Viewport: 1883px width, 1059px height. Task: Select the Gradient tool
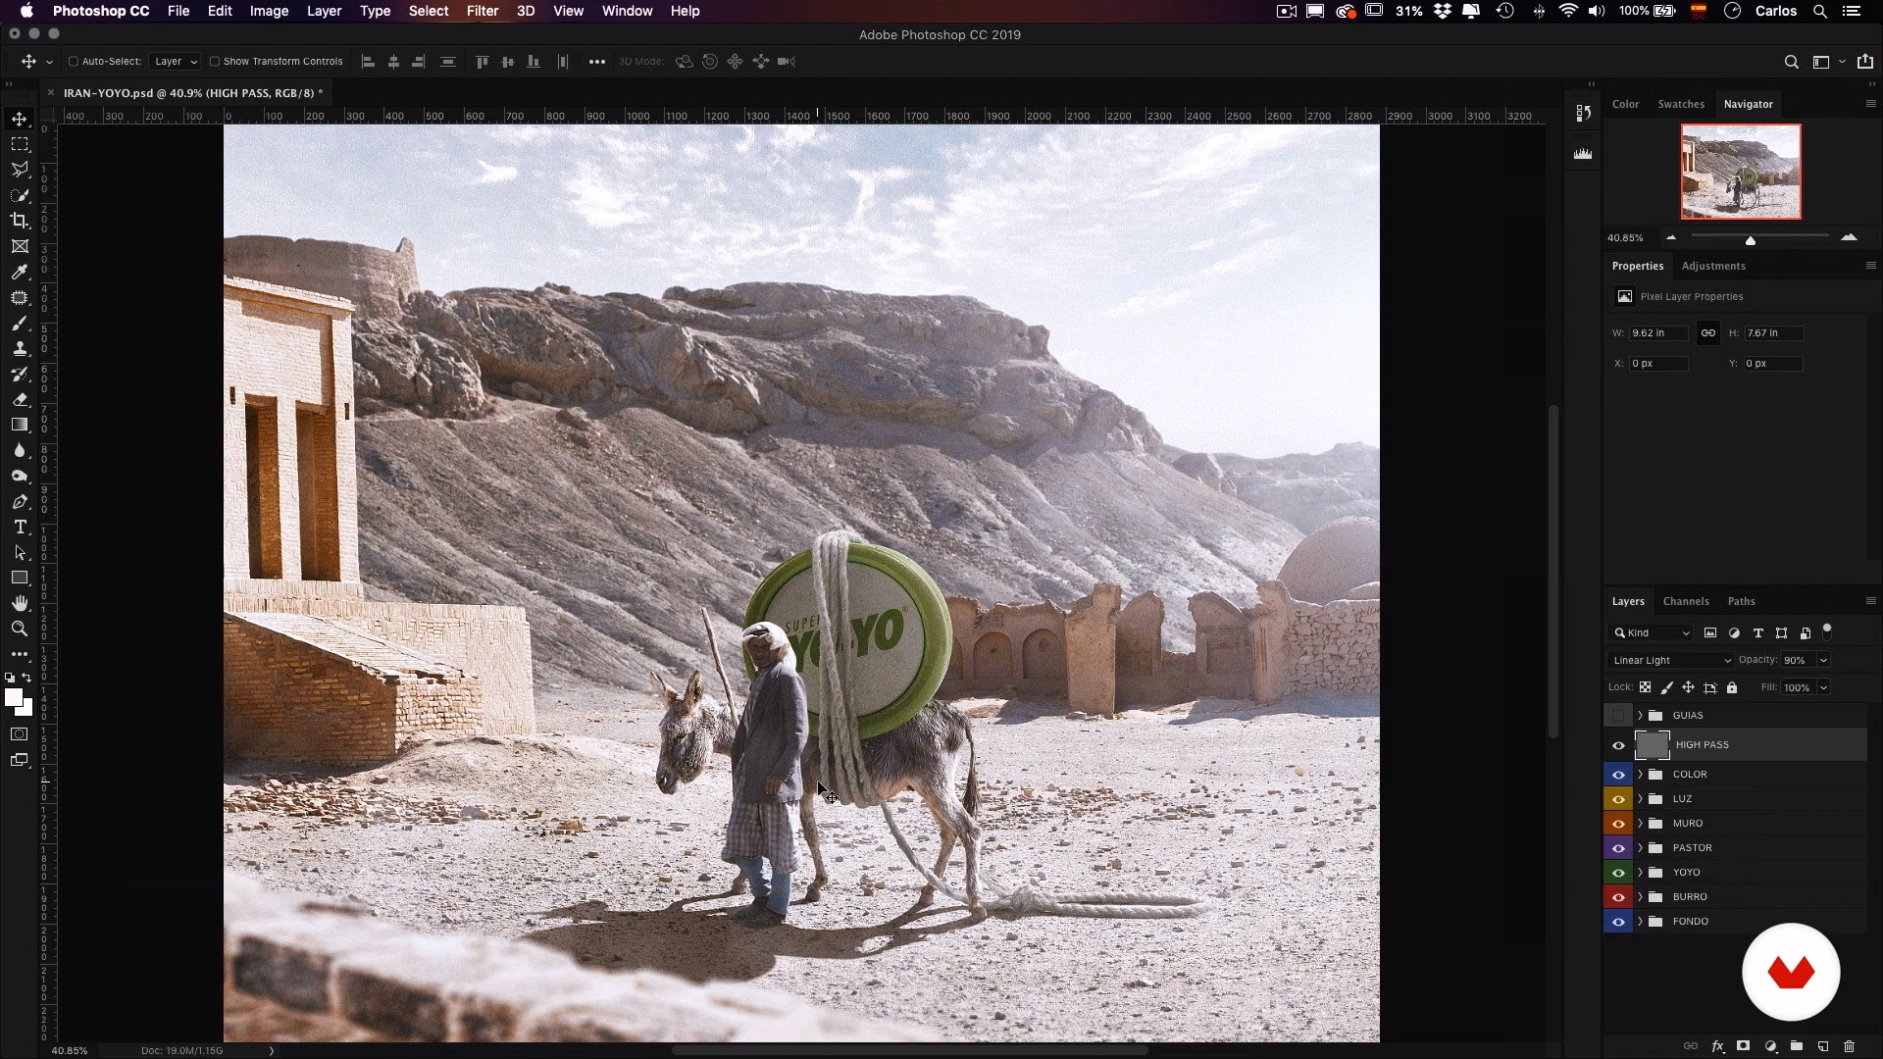click(20, 425)
